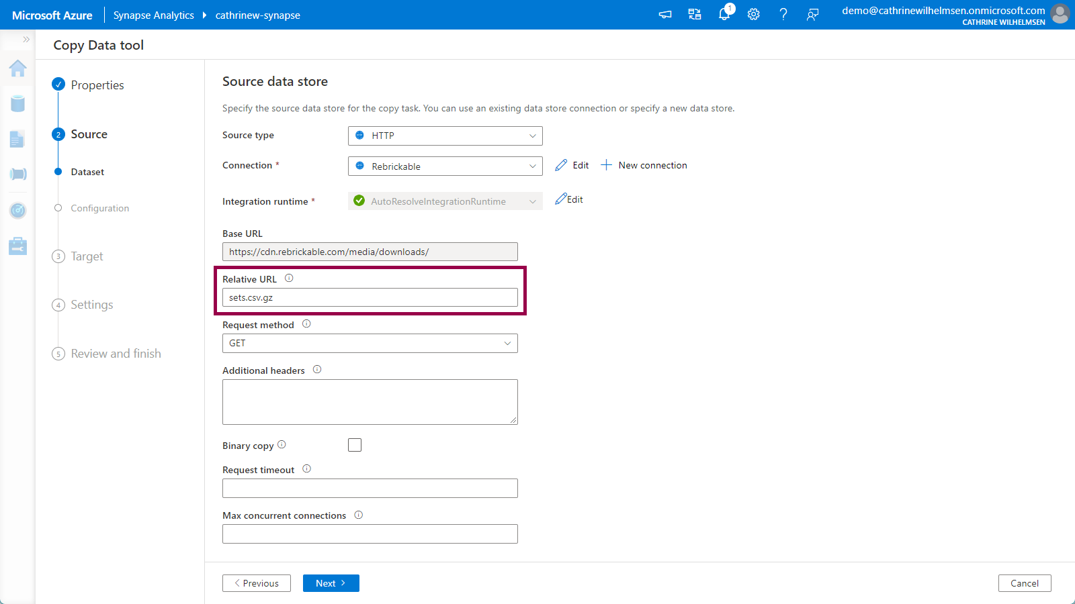Open the settings gear in header
This screenshot has width=1075, height=604.
pos(754,14)
